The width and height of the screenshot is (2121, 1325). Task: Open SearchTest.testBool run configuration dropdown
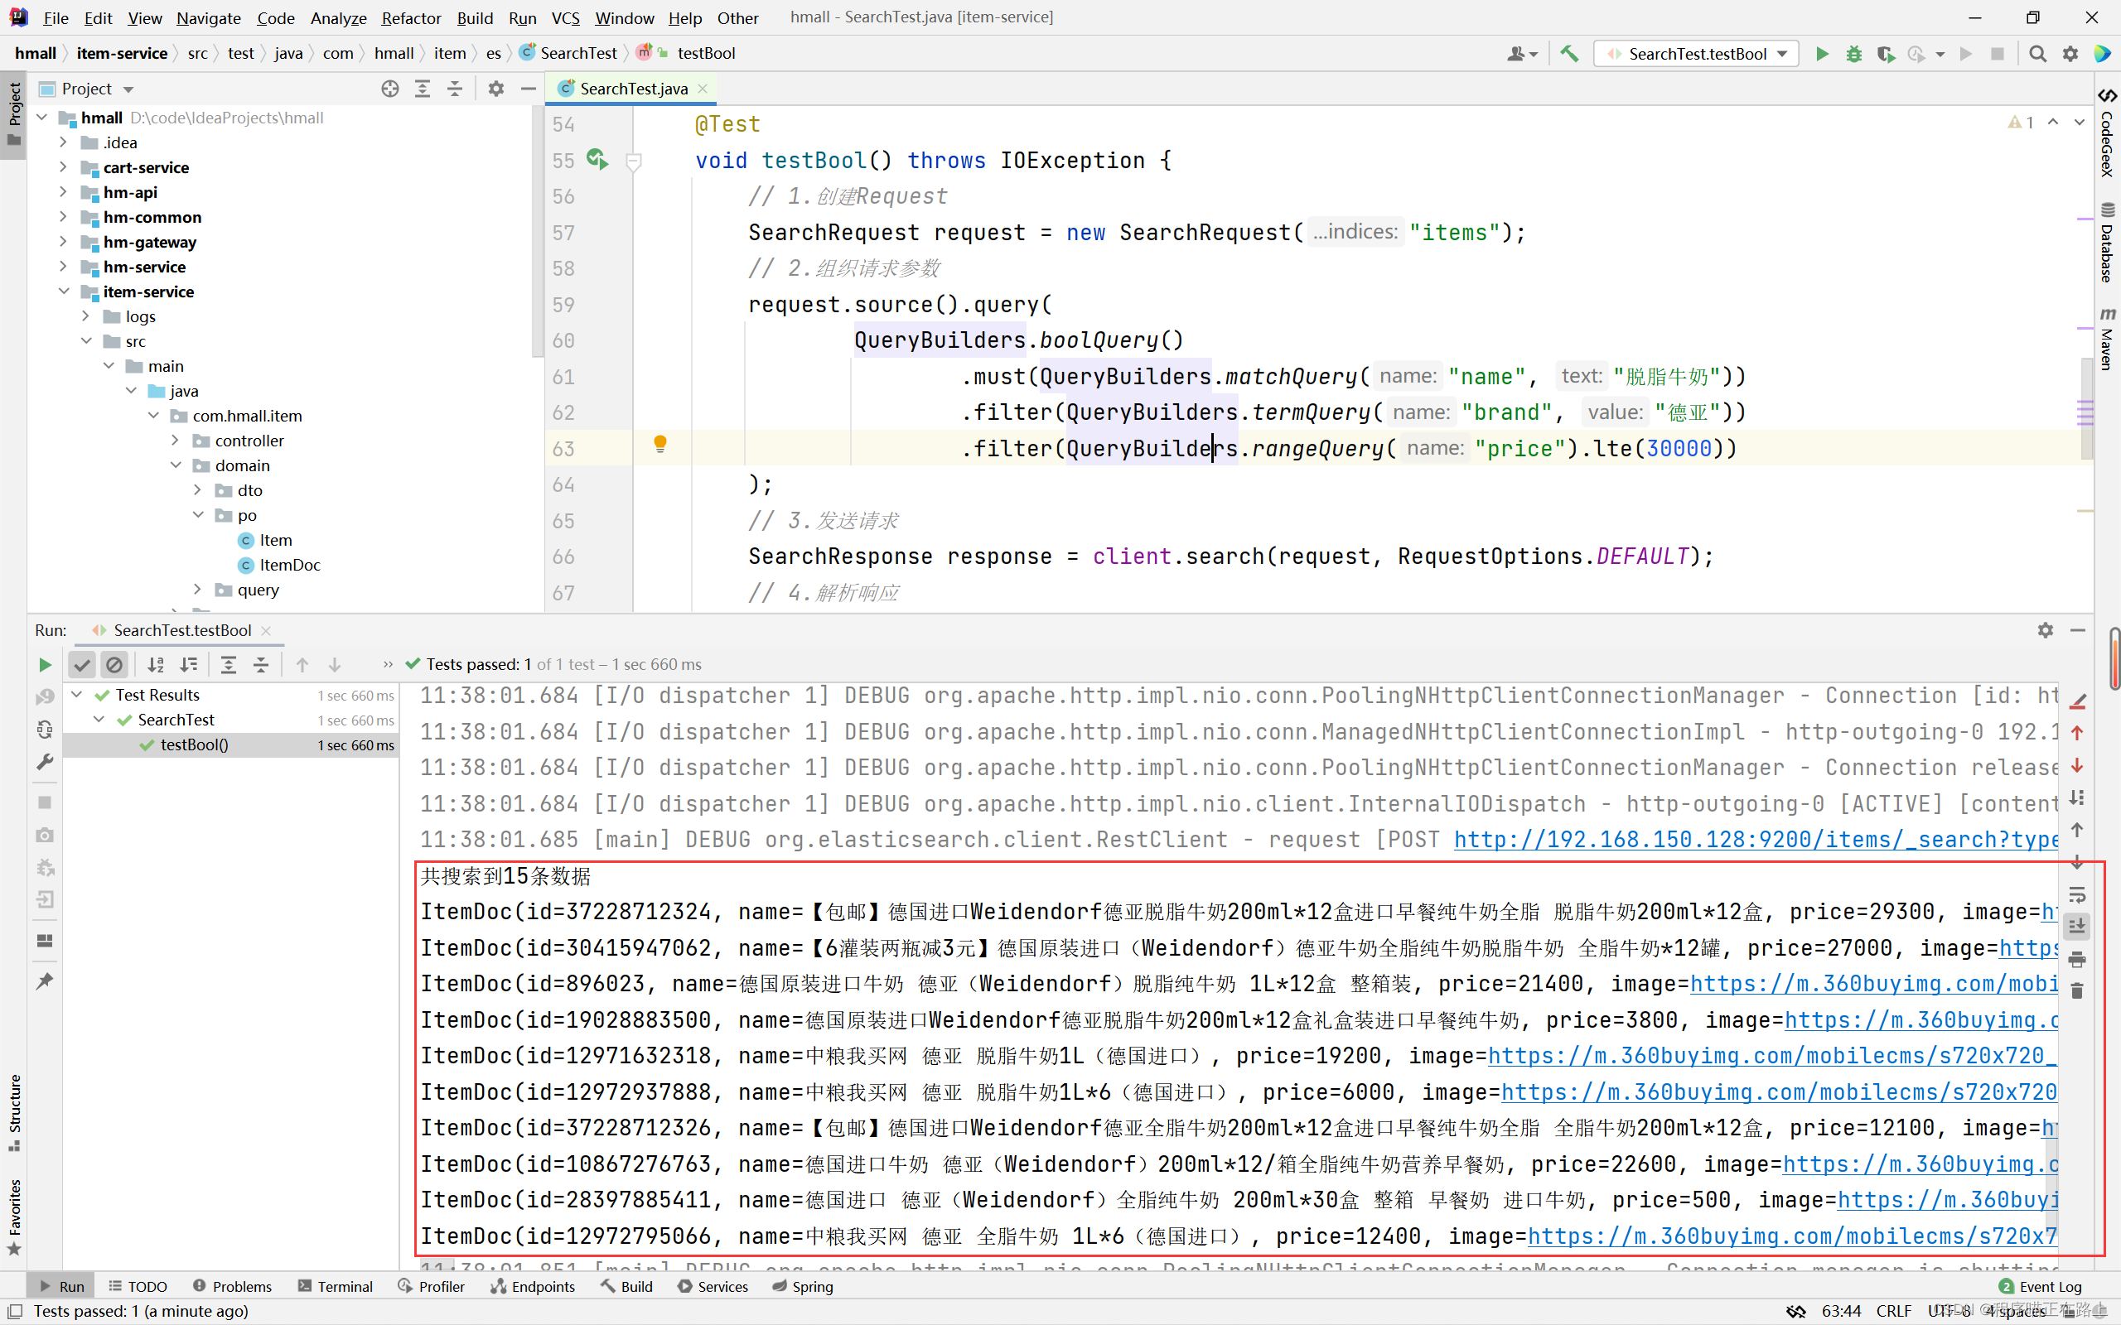tap(1696, 54)
